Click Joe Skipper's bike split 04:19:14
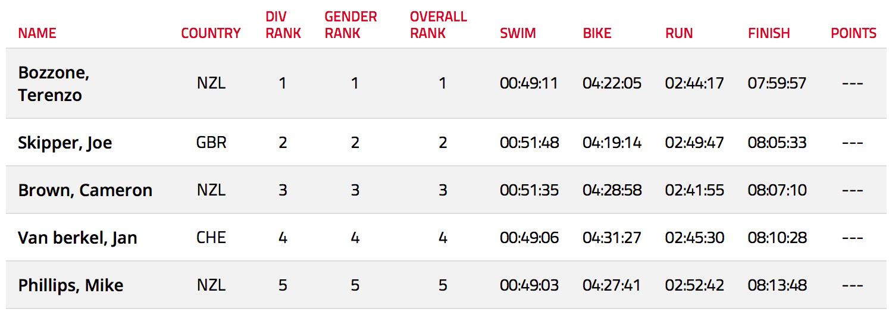This screenshot has width=889, height=315. [x=612, y=143]
